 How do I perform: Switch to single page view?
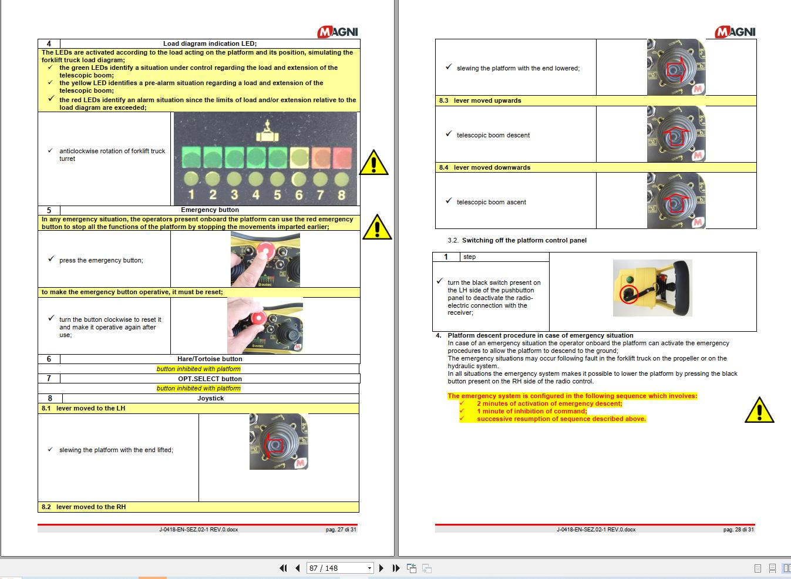click(x=758, y=568)
